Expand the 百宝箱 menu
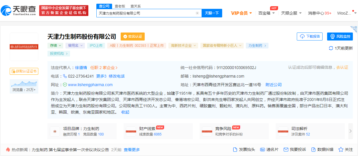This screenshot has height=156, width=358. (x=266, y=13)
